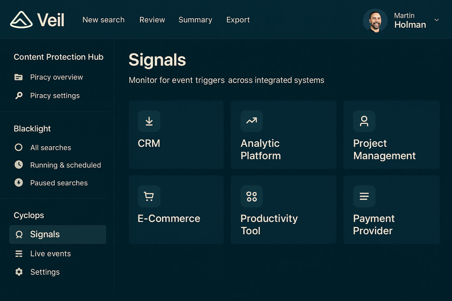
Task: Open Piracy overview in the sidebar
Action: pos(56,77)
